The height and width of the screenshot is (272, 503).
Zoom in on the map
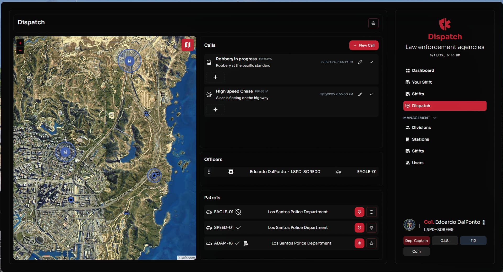(x=20, y=43)
